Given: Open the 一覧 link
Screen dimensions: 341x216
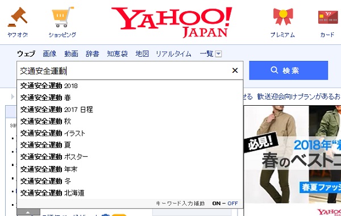Looking at the screenshot, I should point(207,54).
